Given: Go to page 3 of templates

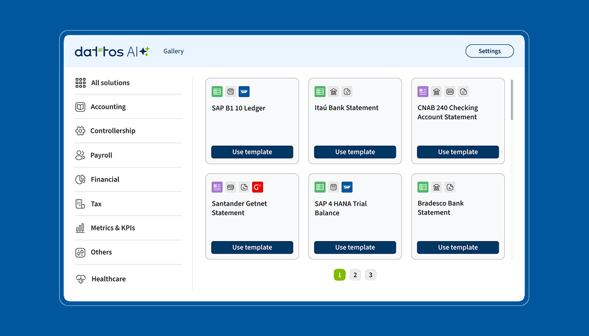Looking at the screenshot, I should coord(371,275).
